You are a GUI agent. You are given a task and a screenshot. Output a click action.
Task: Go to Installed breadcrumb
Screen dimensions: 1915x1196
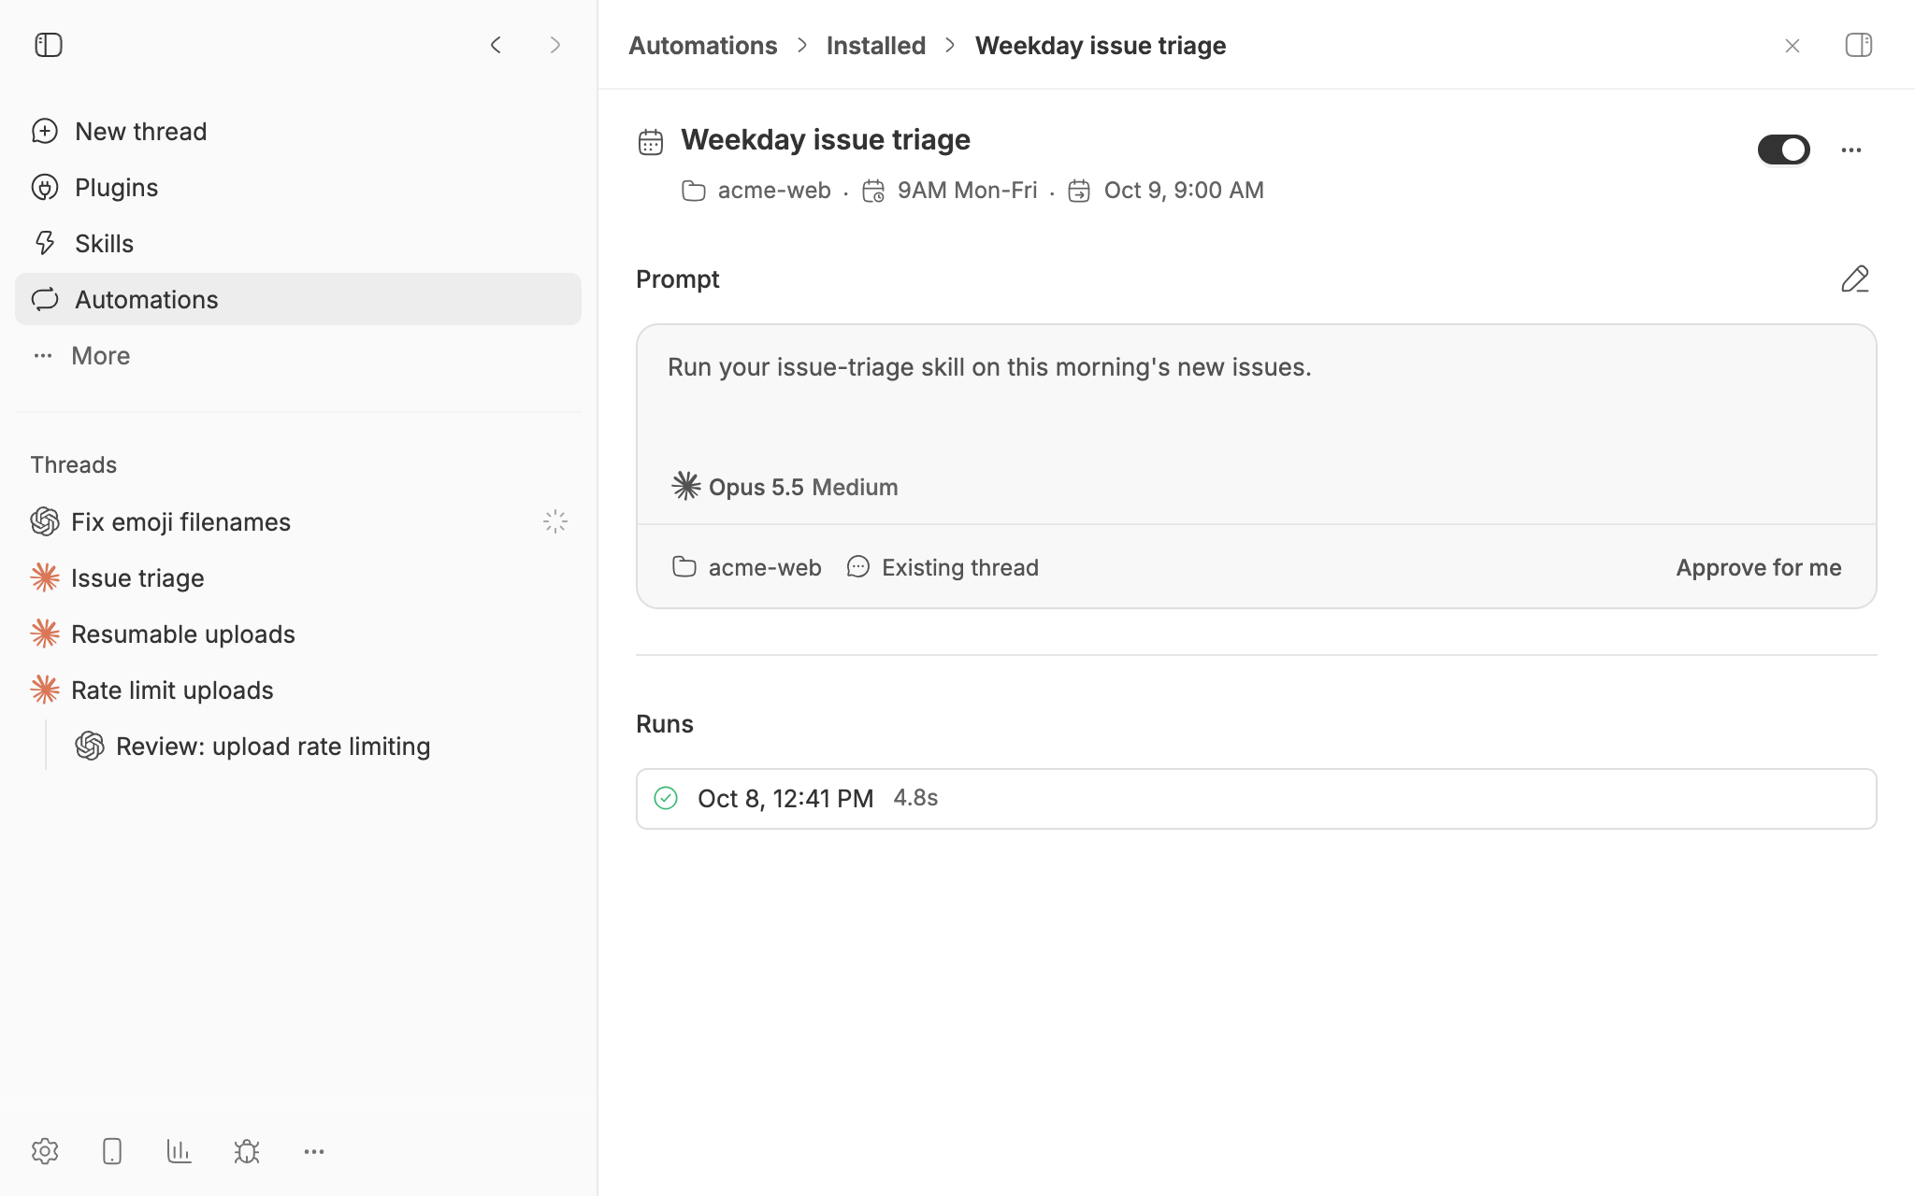coord(876,45)
